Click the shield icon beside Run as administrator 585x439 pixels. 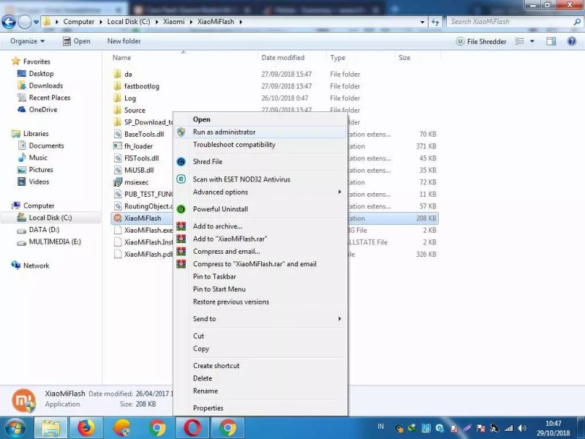tap(181, 132)
